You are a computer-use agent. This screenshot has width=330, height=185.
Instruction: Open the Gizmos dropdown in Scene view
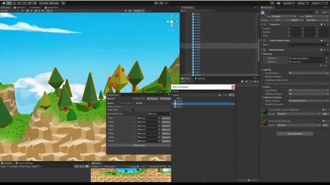[139, 11]
